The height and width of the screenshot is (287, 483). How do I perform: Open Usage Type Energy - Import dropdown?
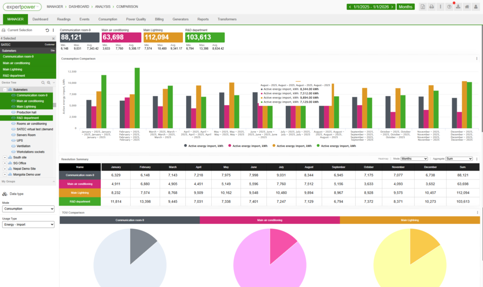point(28,224)
